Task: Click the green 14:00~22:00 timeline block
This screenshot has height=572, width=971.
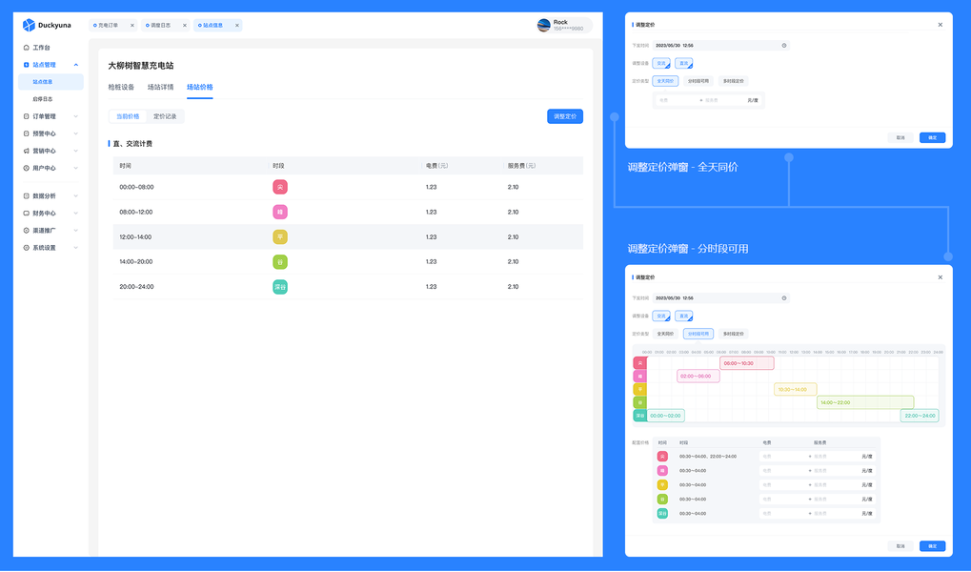Action: (865, 403)
